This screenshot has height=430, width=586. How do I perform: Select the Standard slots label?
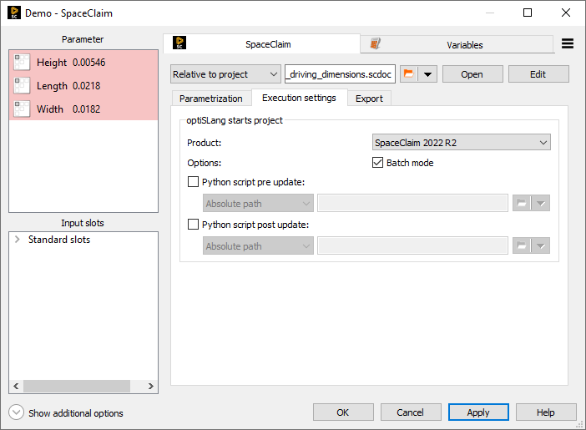click(59, 240)
